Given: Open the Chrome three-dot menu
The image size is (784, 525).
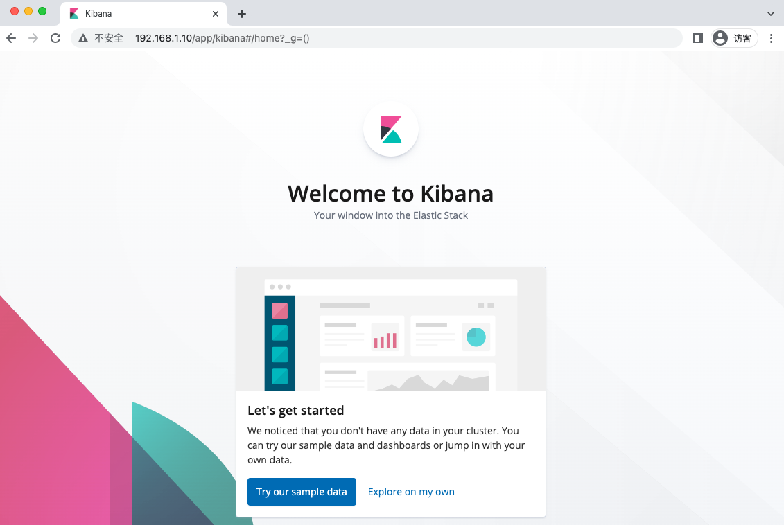Looking at the screenshot, I should [x=771, y=38].
